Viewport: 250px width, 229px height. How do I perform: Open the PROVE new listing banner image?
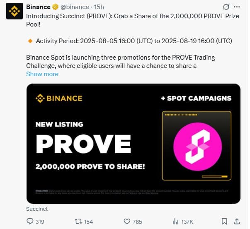click(x=133, y=143)
